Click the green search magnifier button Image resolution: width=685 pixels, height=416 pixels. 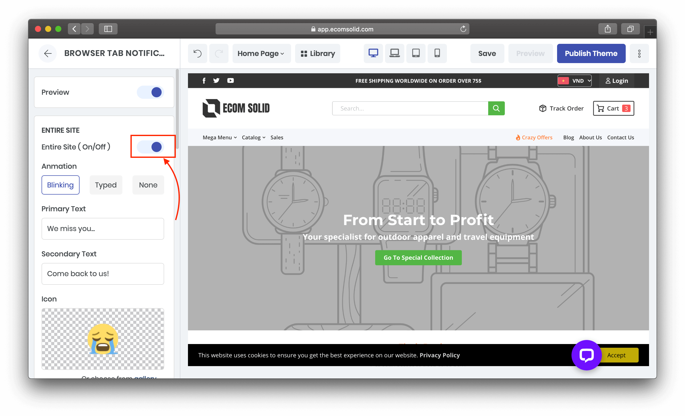[496, 108]
